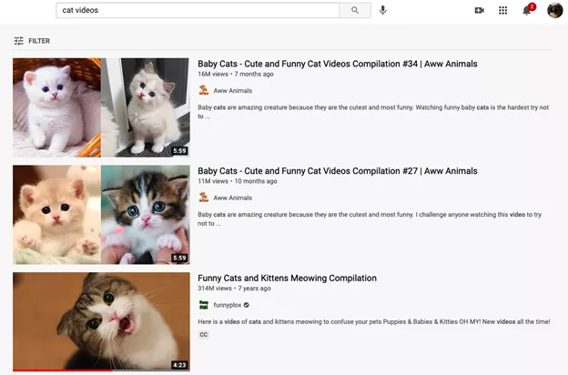Image resolution: width=568 pixels, height=375 pixels.
Task: Click description mentioning 'Watching funny baby cats'
Action: (x=373, y=112)
